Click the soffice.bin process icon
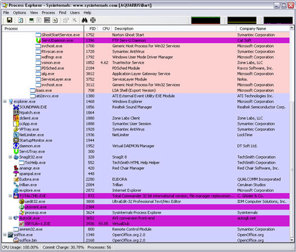296x252 pixels. pos(16,240)
